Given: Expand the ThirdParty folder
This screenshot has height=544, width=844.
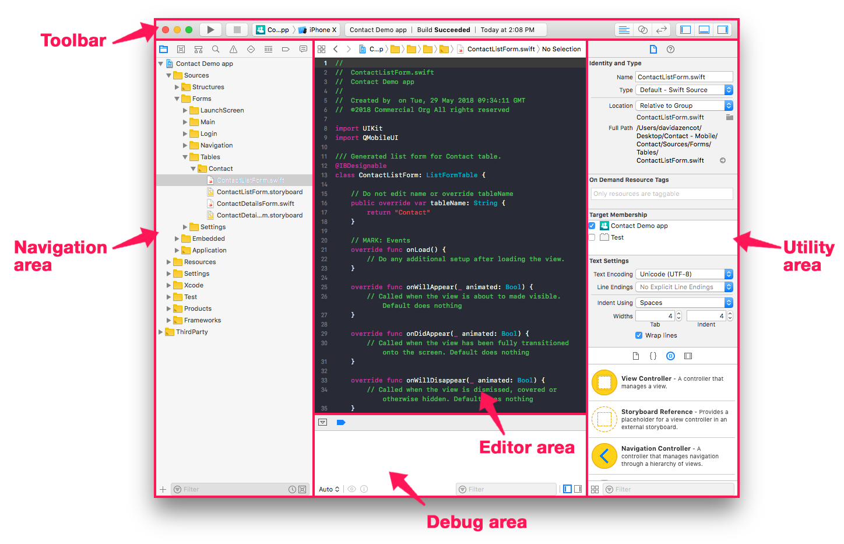Looking at the screenshot, I should 161,332.
